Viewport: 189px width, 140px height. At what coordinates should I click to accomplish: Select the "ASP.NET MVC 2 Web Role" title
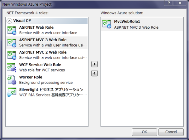43,52
